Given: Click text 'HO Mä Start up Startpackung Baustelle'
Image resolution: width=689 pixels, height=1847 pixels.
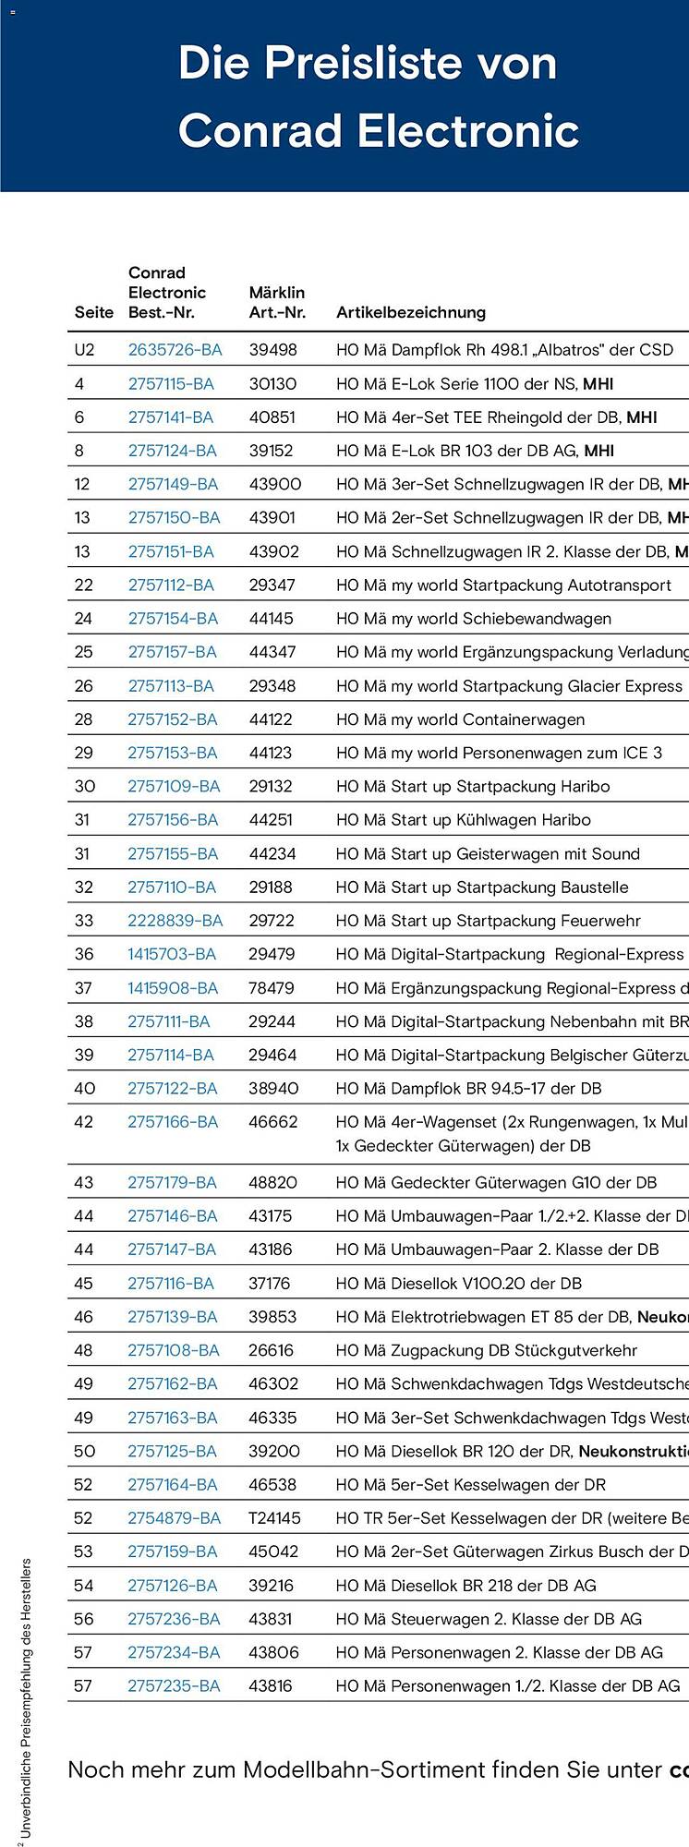Looking at the screenshot, I should pyautogui.click(x=482, y=887).
